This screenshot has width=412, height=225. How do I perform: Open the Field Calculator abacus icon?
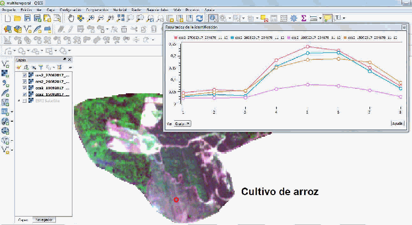(x=283, y=18)
